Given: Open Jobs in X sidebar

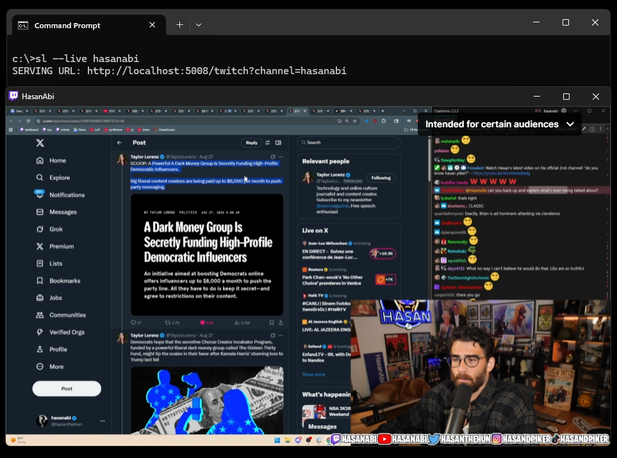Looking at the screenshot, I should tap(49, 297).
